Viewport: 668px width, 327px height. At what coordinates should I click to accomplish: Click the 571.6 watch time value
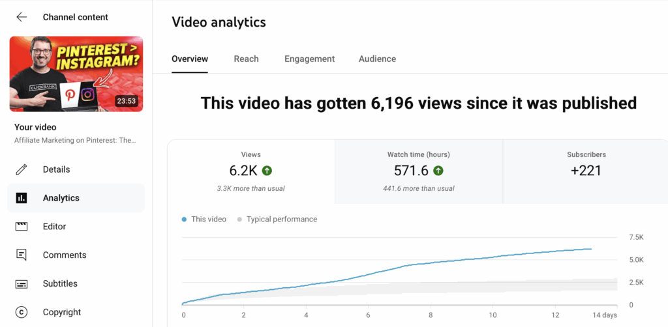click(x=411, y=171)
